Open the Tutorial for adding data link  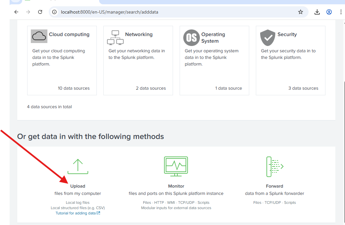[78, 213]
